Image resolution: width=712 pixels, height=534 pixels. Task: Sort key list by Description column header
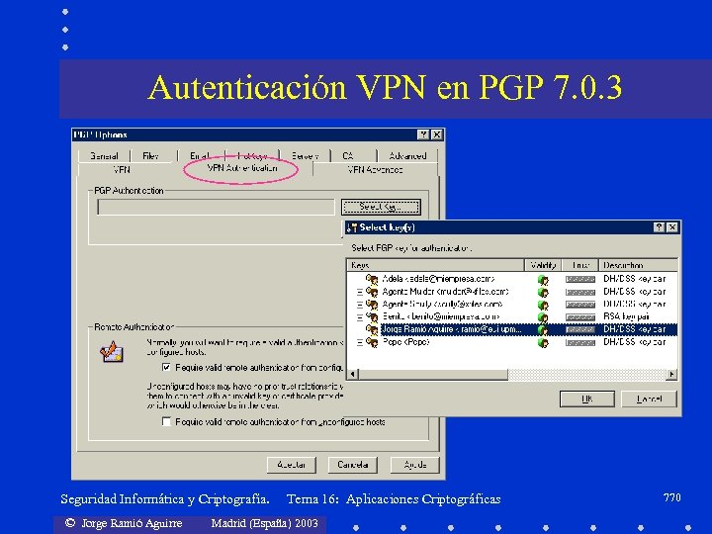638,265
